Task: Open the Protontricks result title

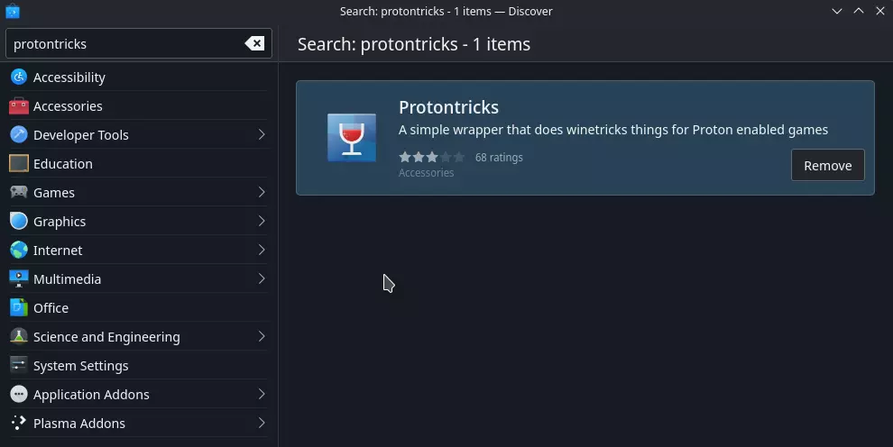Action: click(x=448, y=107)
